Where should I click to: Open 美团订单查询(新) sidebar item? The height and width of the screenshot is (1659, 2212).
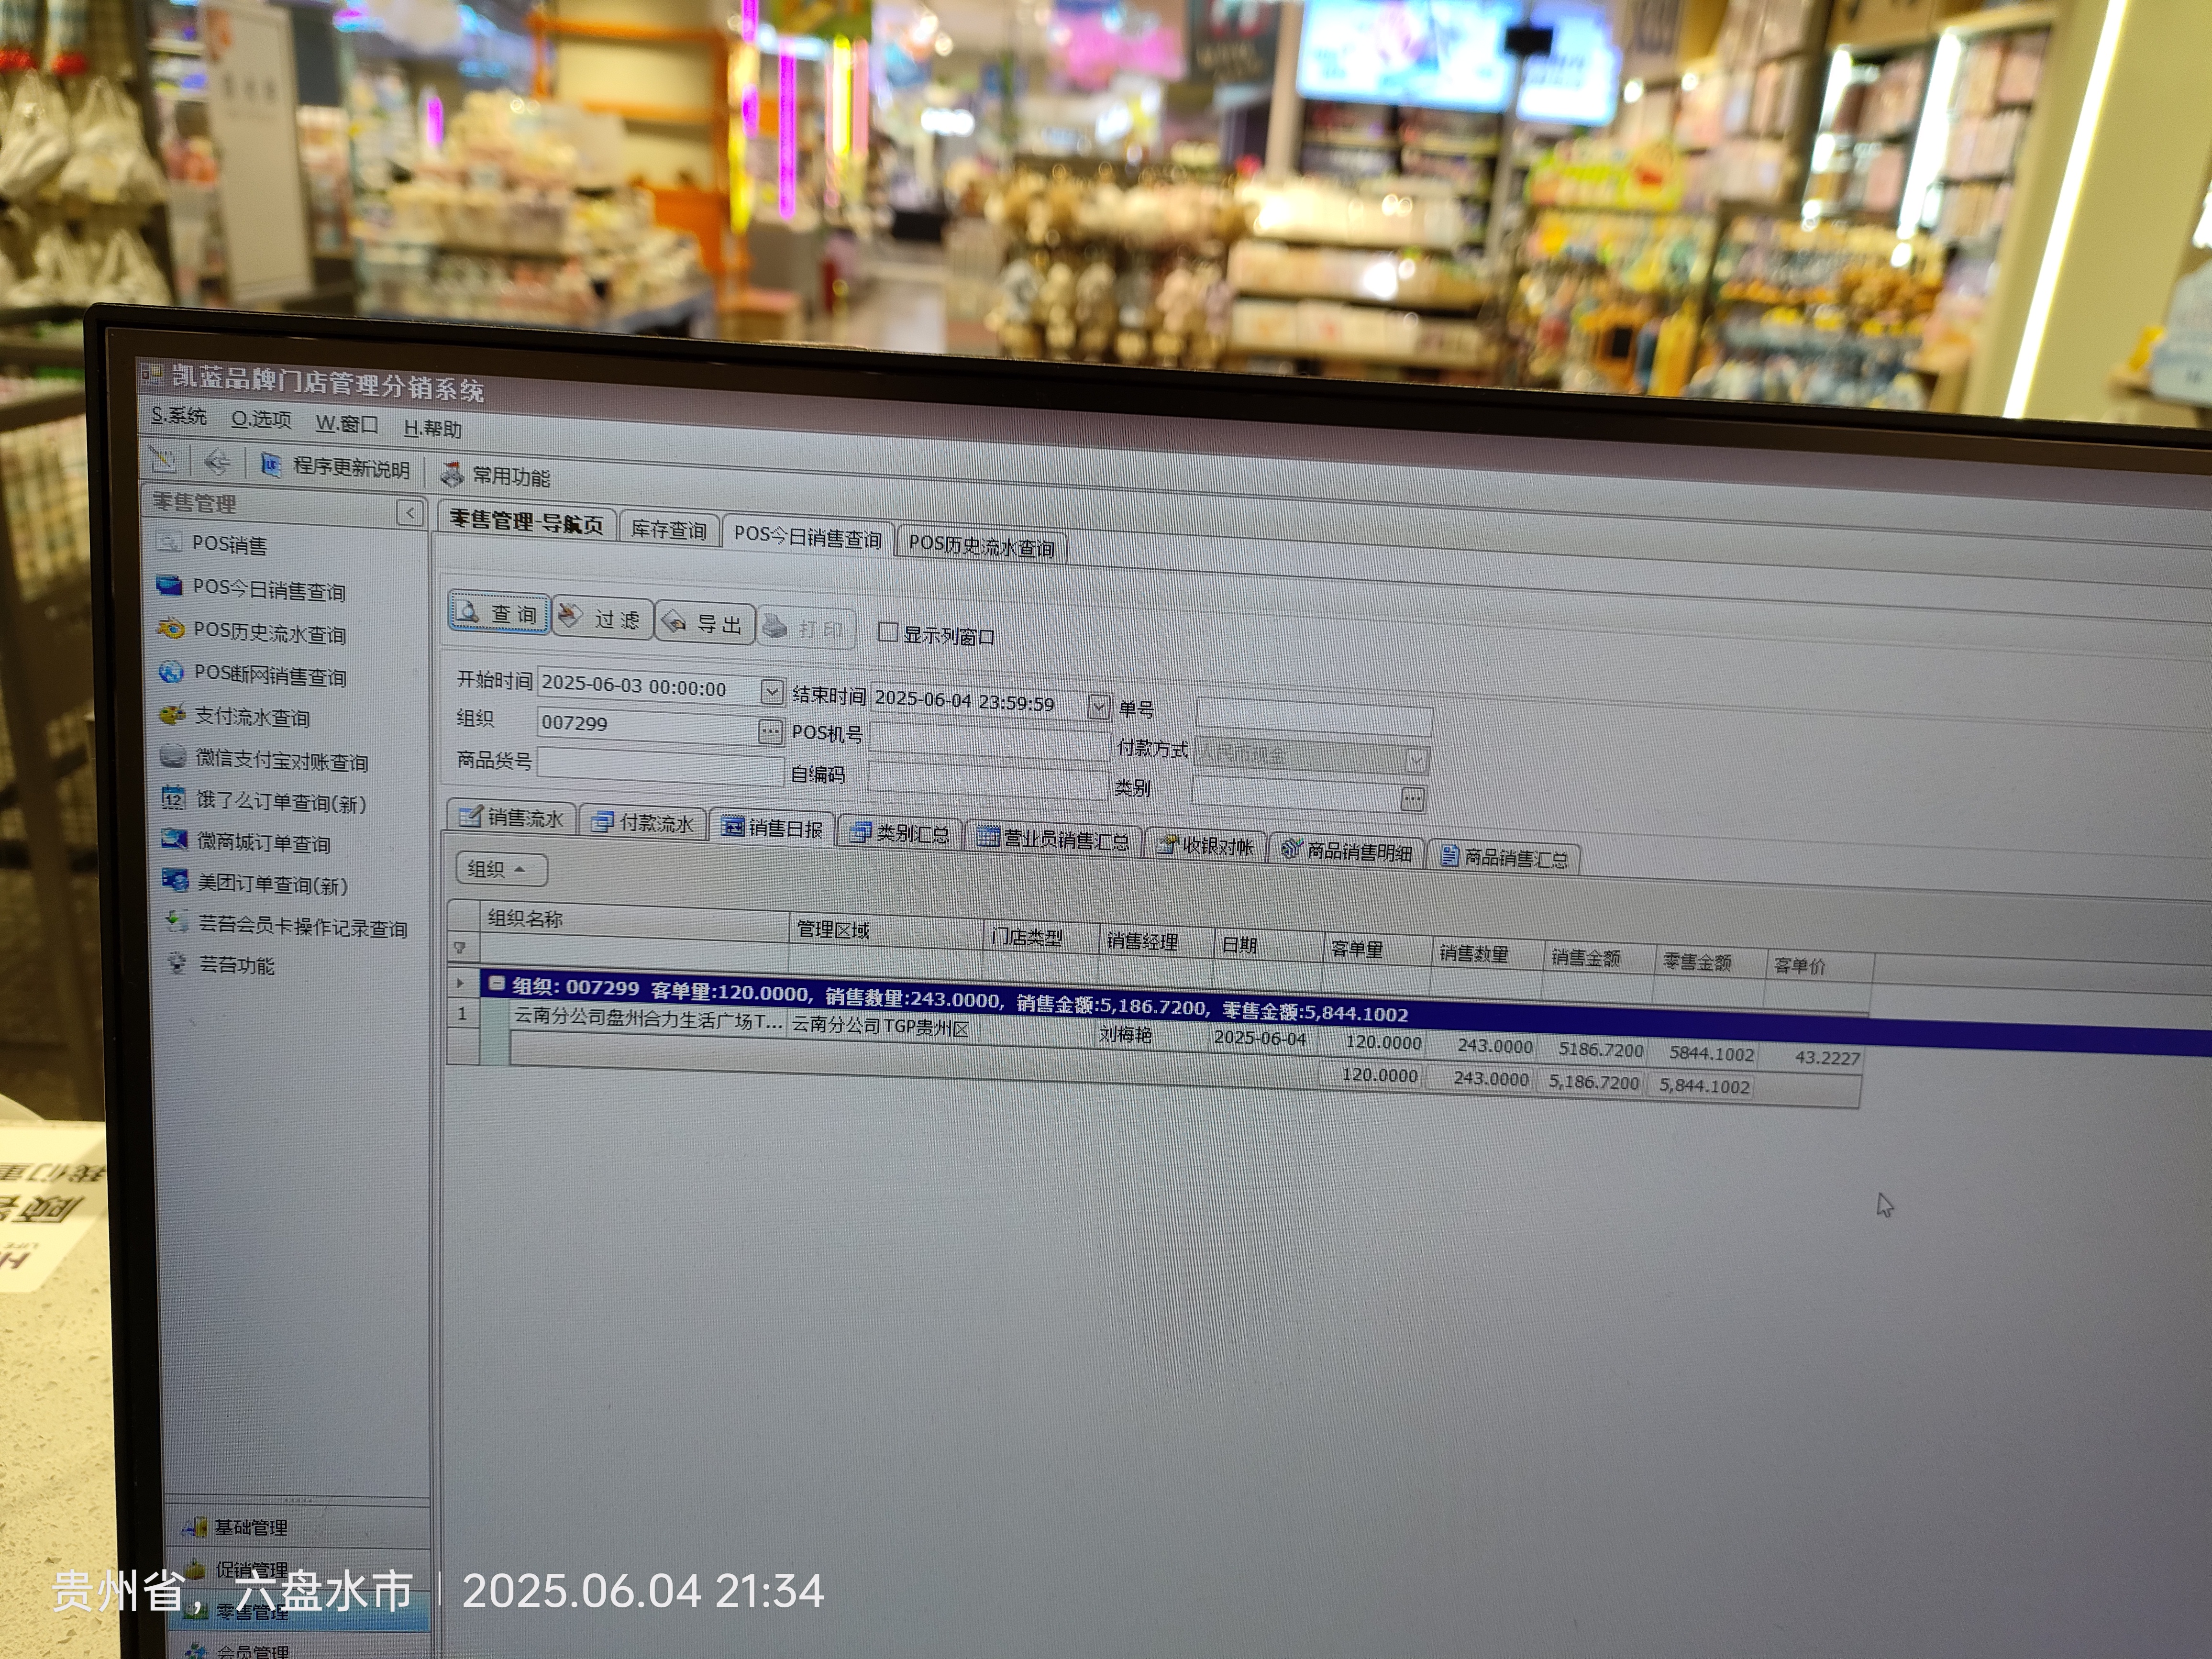pyautogui.click(x=271, y=885)
